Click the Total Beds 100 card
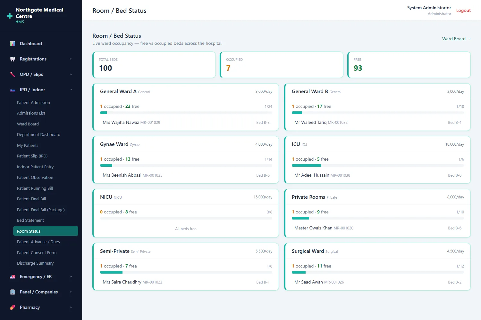This screenshot has height=320, width=481. pos(154,65)
